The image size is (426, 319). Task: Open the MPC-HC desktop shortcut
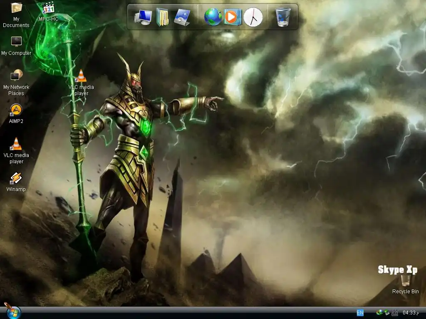point(49,12)
